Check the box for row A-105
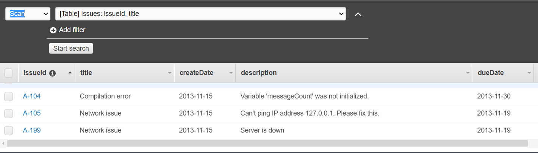538x153 pixels. pyautogui.click(x=8, y=113)
